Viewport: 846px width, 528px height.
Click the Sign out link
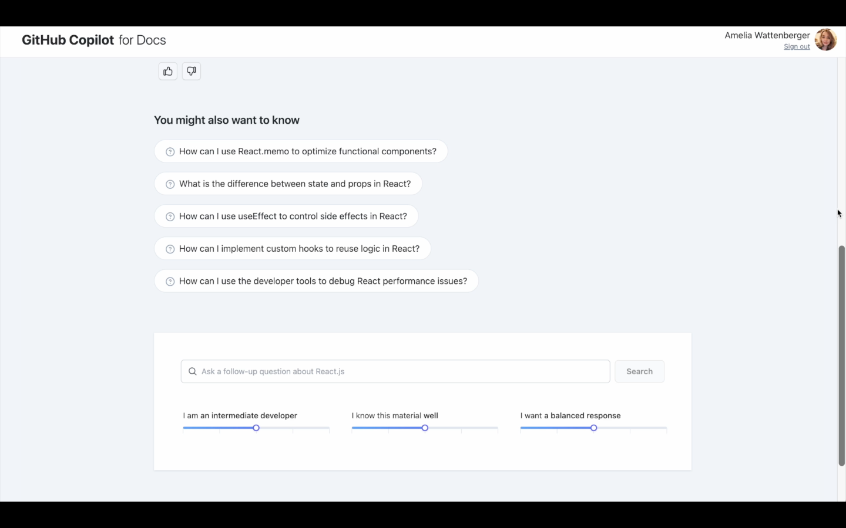tap(797, 47)
